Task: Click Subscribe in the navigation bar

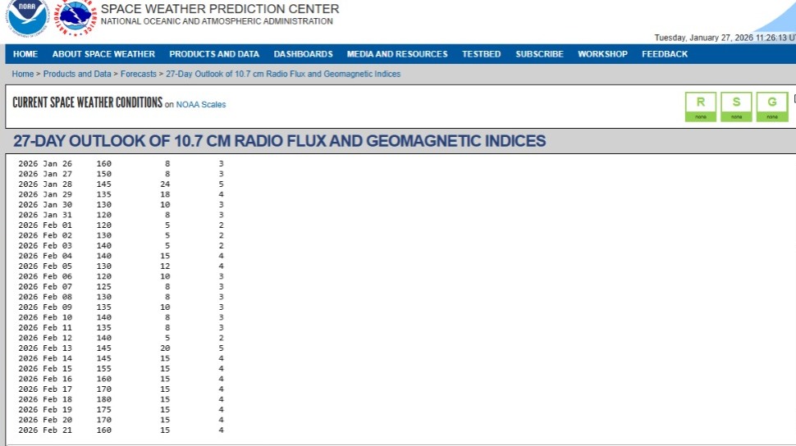Action: pos(539,54)
